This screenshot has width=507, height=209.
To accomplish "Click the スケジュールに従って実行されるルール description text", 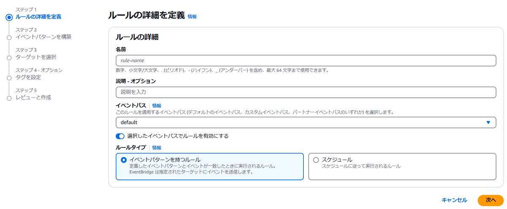I will pyautogui.click(x=361, y=166).
